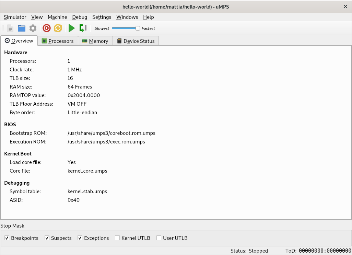Switch to the Memory tab
This screenshot has width=352, height=255.
95,41
